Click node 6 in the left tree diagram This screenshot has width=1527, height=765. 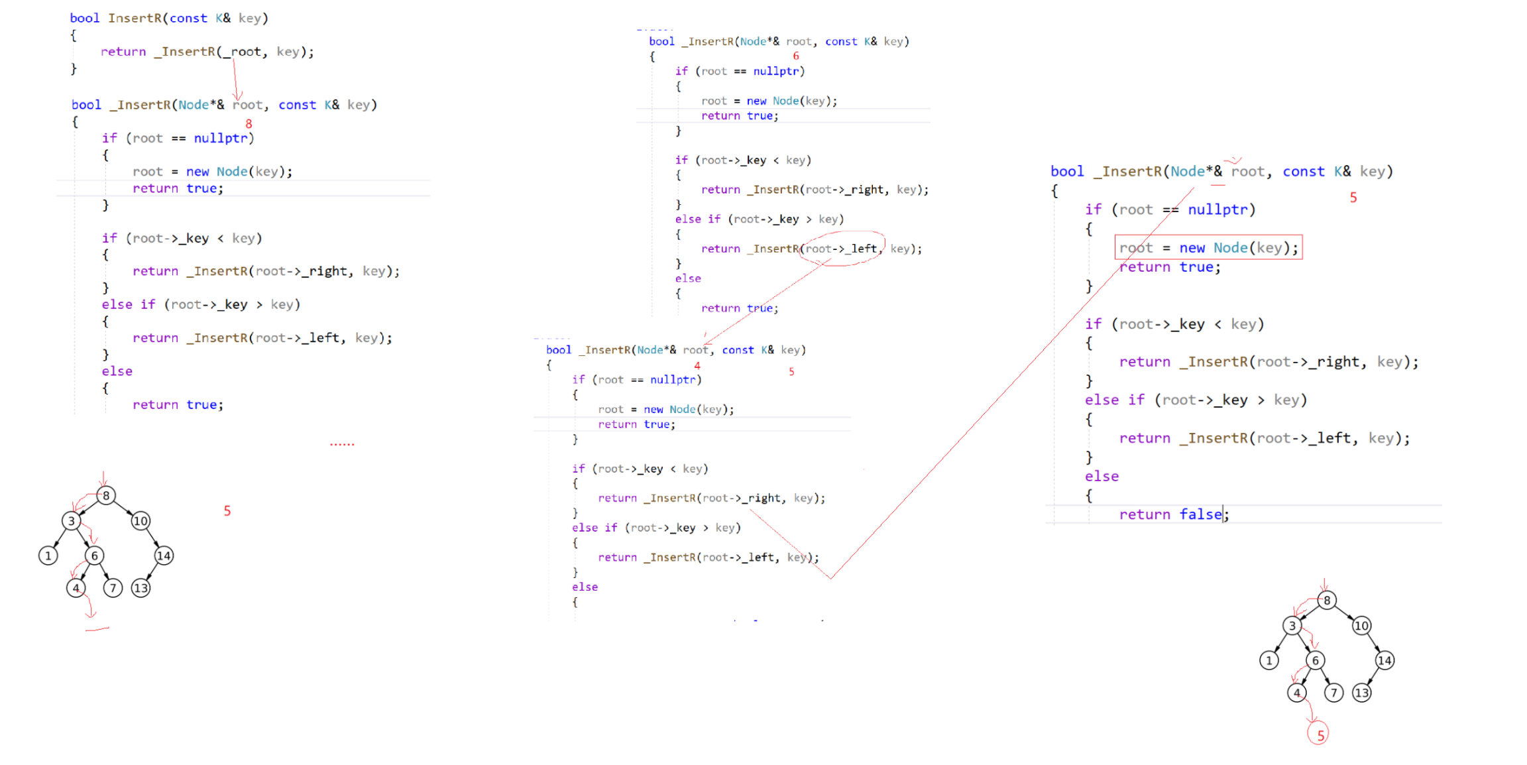point(94,556)
